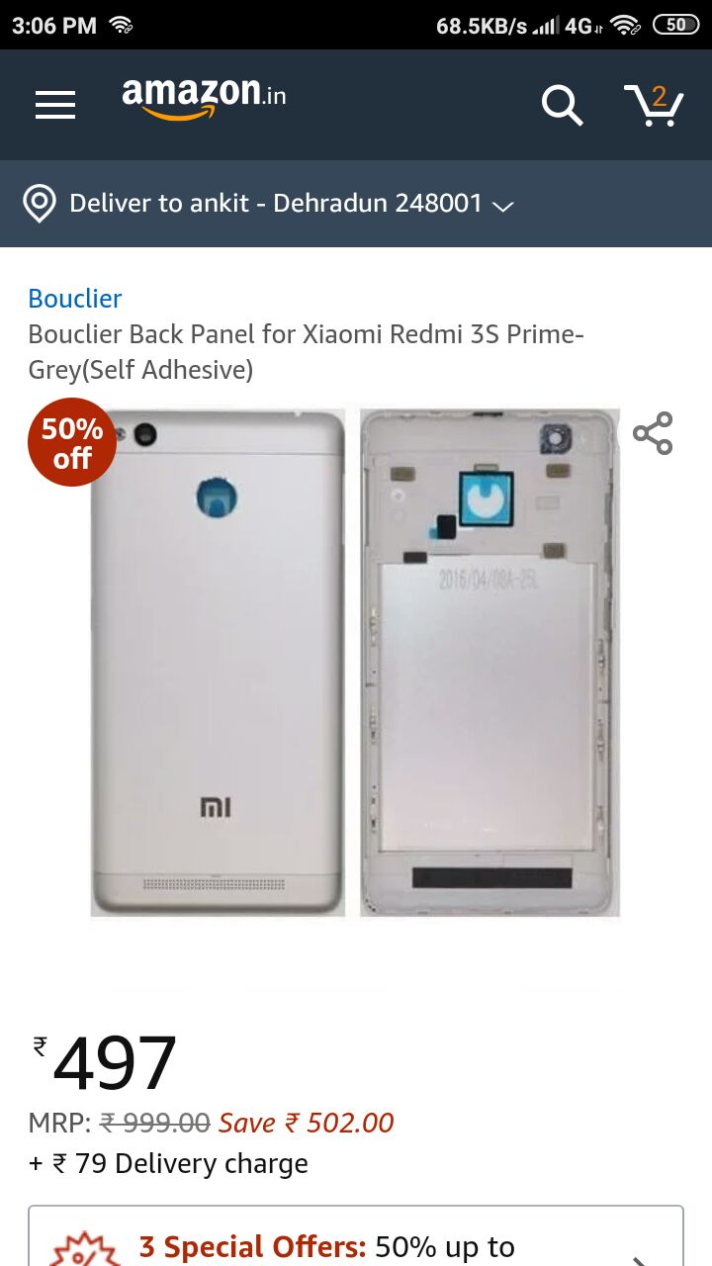Image resolution: width=712 pixels, height=1266 pixels.
Task: Tap the amazon.in logo
Action: click(x=205, y=99)
